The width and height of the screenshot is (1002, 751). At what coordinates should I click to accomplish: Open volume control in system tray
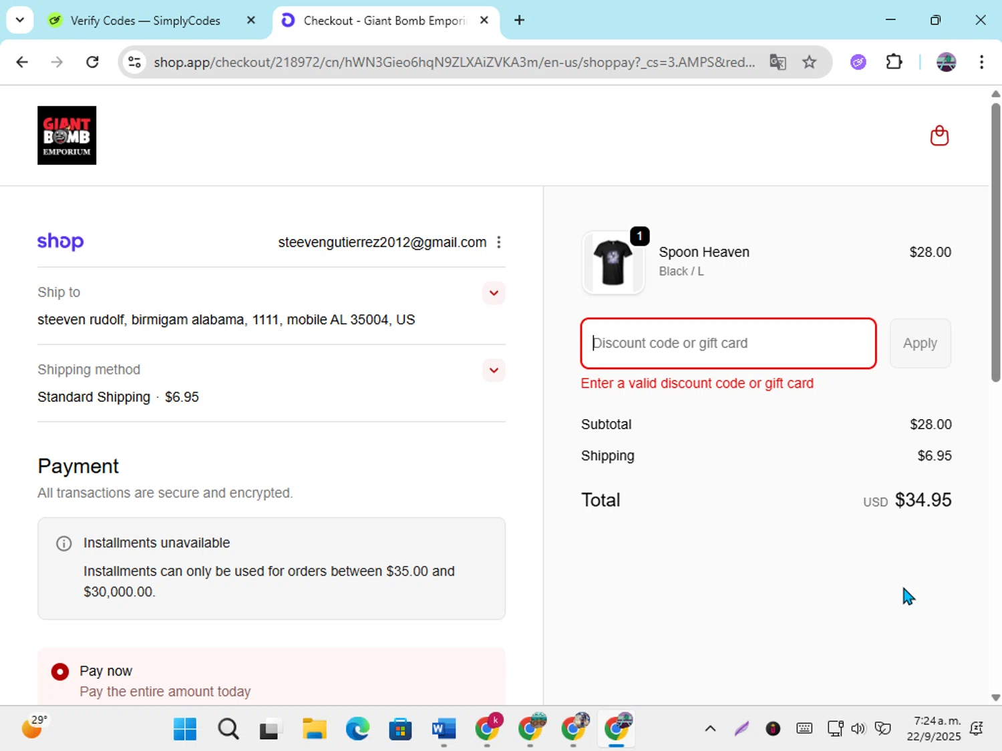pos(858,728)
